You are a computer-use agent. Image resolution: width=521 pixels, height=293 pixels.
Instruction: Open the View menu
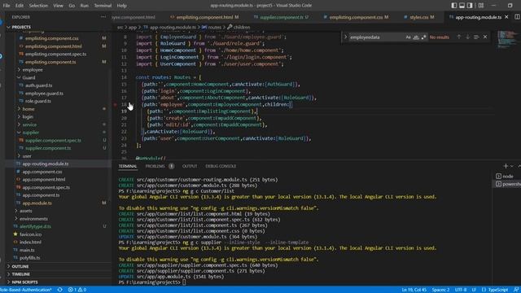(x=58, y=6)
